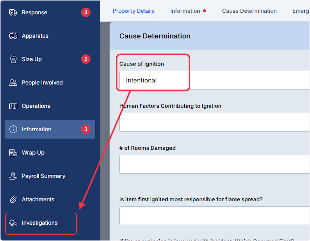Select People Involved in the sidebar
The height and width of the screenshot is (241, 310).
coord(50,83)
